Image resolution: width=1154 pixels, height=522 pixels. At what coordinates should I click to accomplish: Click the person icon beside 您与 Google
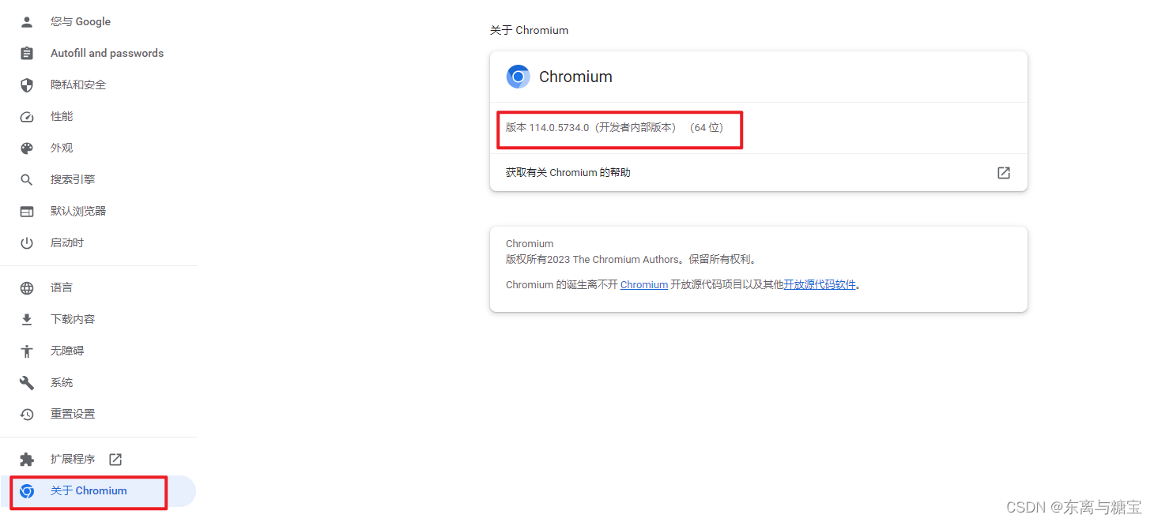tap(27, 21)
